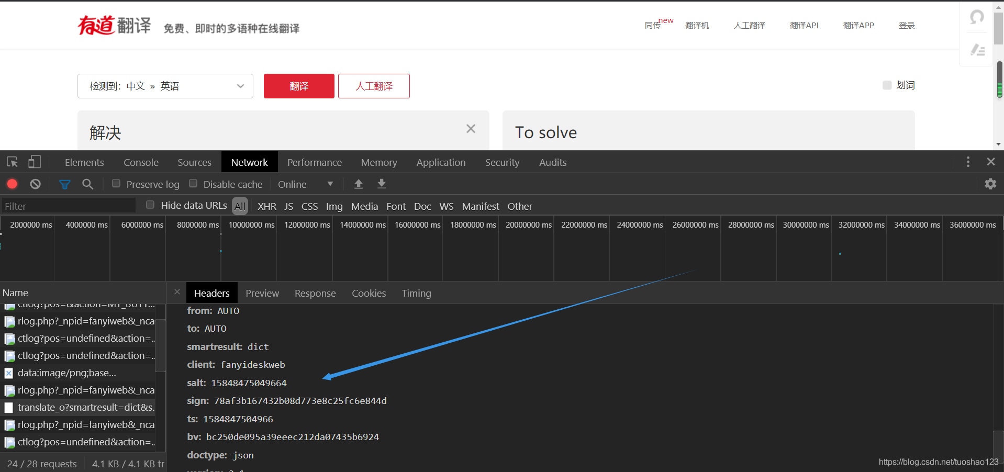Click the feedback pencil icon
This screenshot has height=472, width=1004.
tap(977, 50)
